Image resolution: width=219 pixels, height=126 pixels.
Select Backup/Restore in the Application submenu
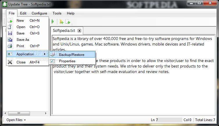point(72,54)
